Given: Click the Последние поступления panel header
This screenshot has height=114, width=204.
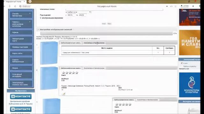Looking at the screenshot, I should (189, 101).
